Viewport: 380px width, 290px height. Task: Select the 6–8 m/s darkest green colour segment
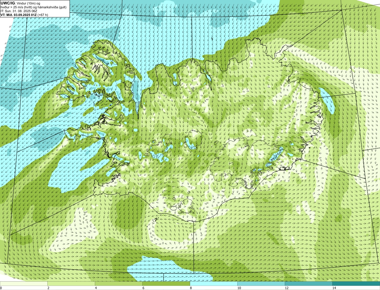(166, 283)
